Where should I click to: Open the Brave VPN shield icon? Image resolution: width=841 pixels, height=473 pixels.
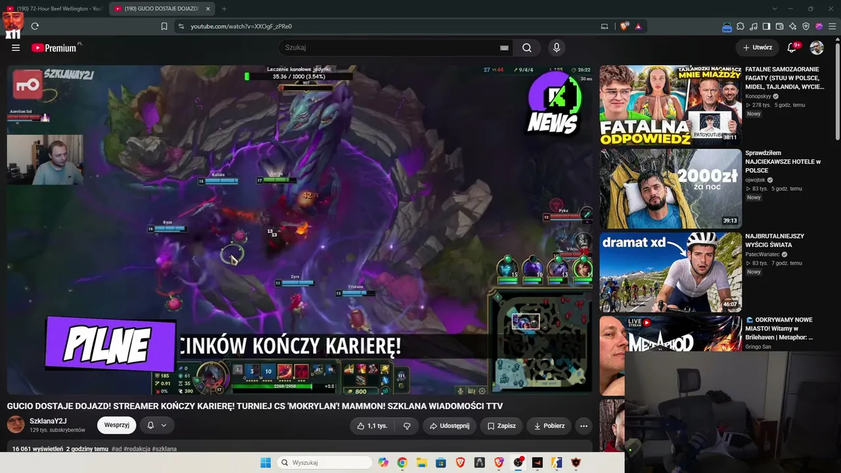coord(806,26)
